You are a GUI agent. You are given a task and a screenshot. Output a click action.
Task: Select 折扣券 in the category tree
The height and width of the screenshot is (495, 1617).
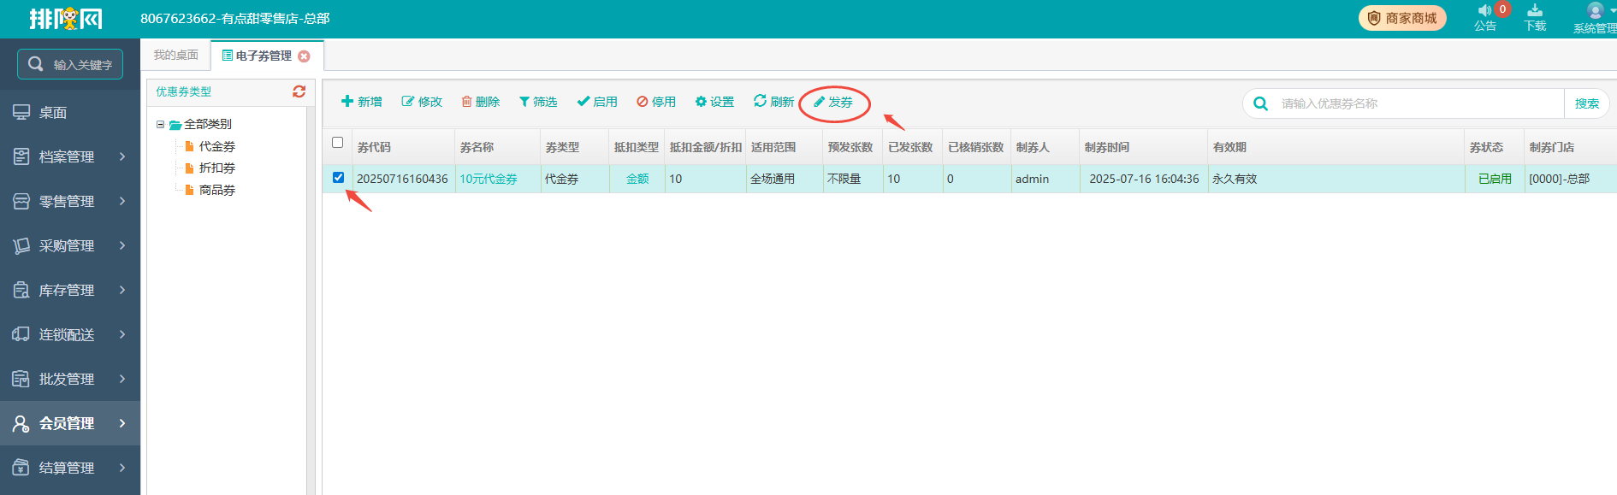(216, 168)
